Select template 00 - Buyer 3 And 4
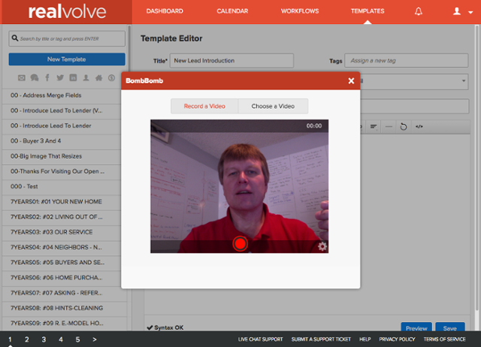 tap(65, 141)
